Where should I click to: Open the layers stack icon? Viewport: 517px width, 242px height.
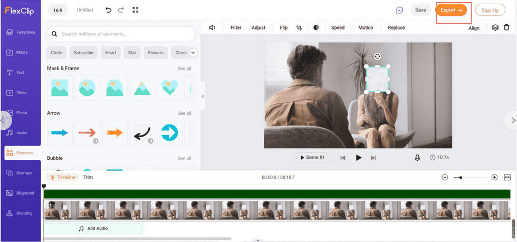[495, 28]
